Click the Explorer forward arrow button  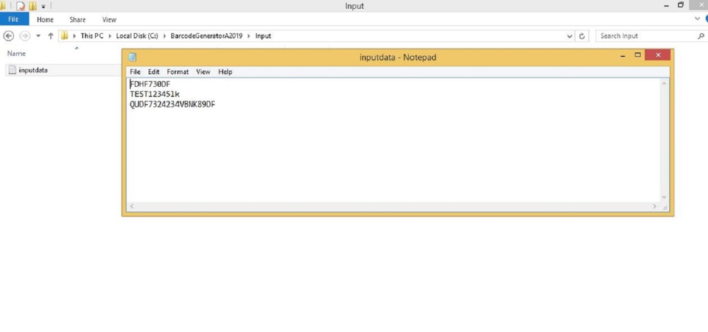click(x=24, y=36)
